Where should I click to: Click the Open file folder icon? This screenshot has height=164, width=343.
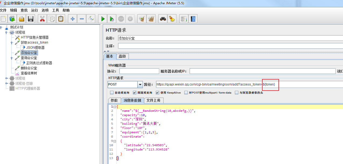(x=22, y=19)
